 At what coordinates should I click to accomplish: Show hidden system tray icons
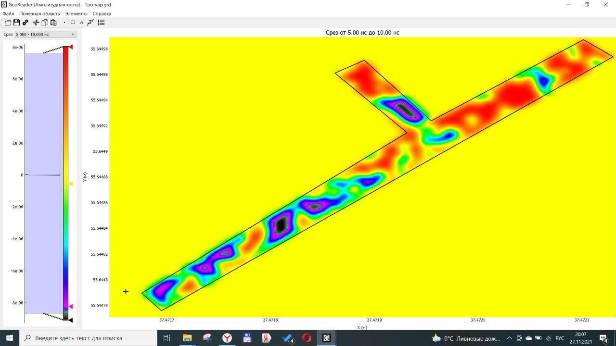tap(509, 338)
